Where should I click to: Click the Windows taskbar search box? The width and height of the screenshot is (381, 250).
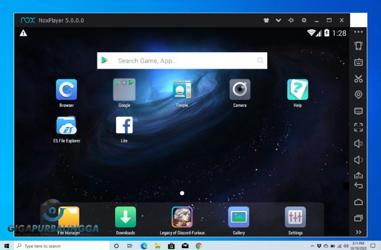coord(62,246)
